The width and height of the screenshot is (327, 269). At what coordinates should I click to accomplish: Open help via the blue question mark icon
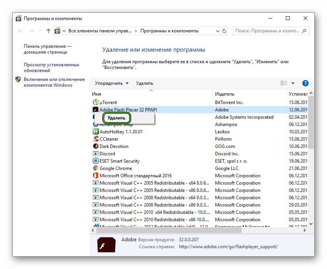pos(305,83)
